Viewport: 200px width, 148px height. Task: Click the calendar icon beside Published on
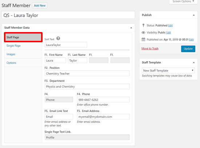click(x=143, y=39)
